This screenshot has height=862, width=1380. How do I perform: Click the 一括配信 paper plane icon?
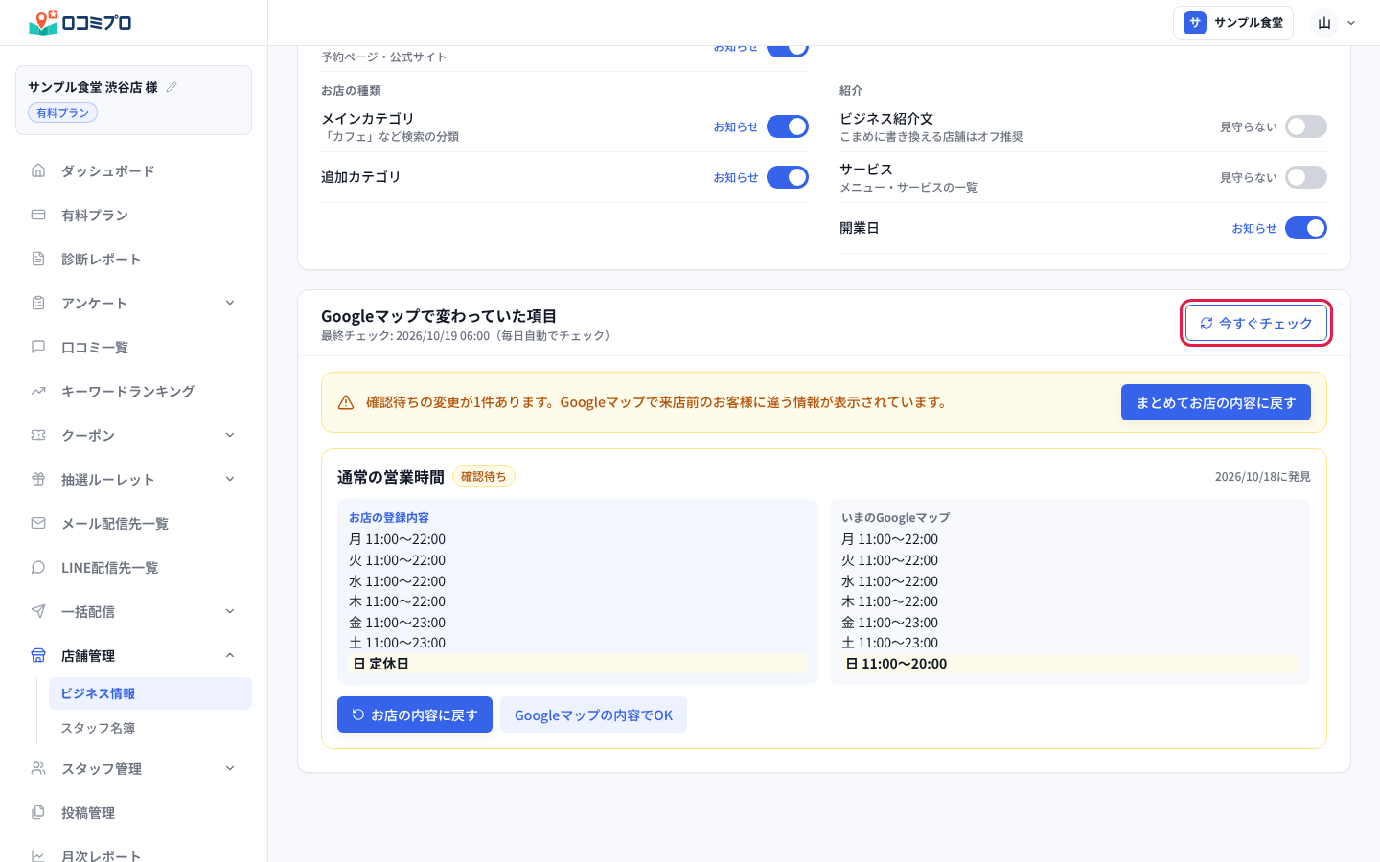[38, 611]
